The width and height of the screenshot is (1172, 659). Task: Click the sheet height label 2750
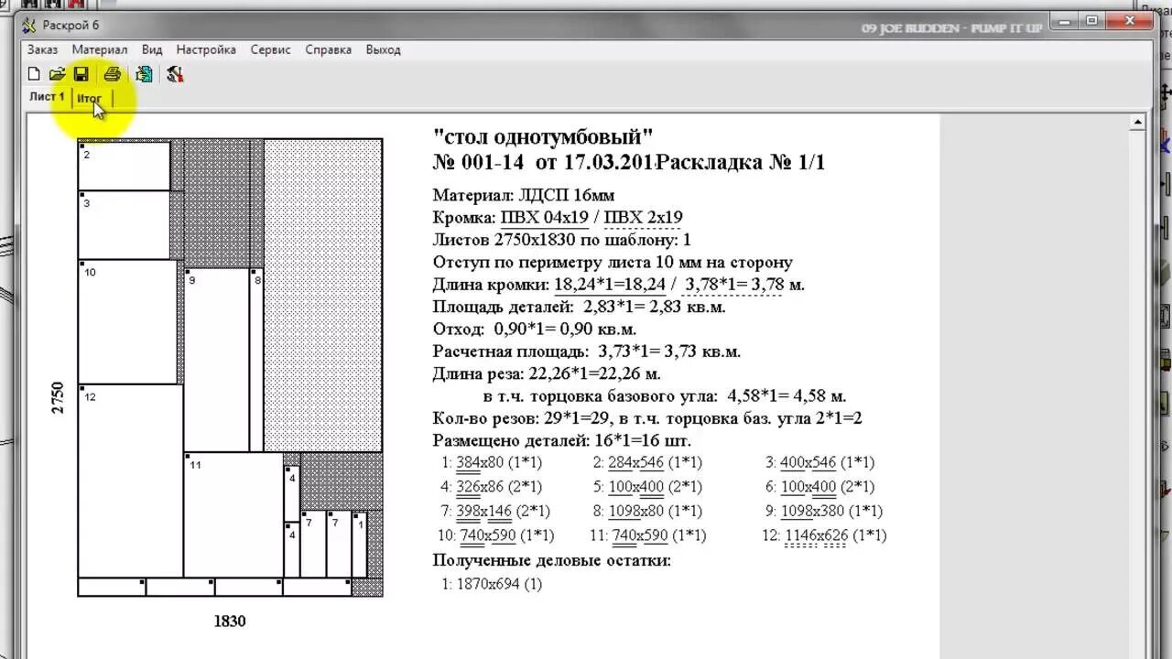(59, 397)
